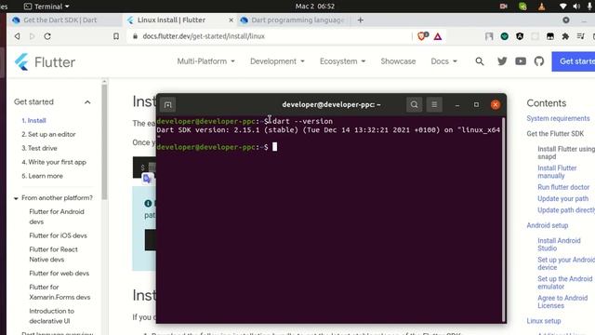The height and width of the screenshot is (335, 595).
Task: Open Introduction to declarative UI
Action: click(52, 316)
